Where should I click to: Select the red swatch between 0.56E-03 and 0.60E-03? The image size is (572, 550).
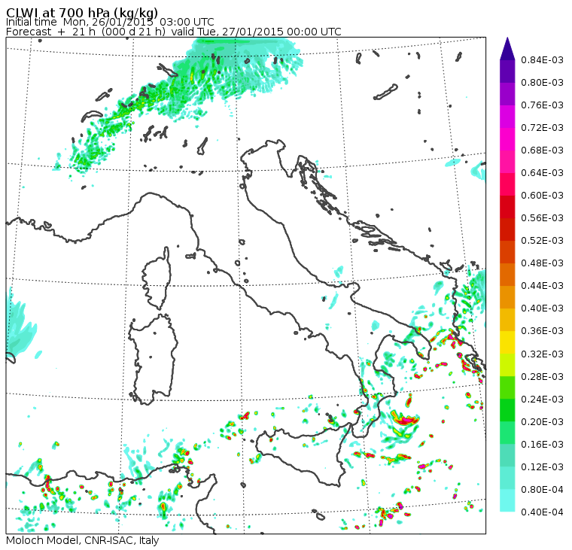click(507, 207)
